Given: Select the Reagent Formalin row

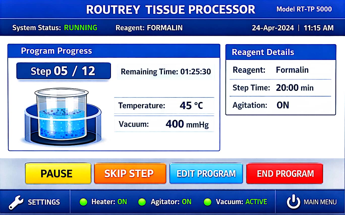Looking at the screenshot, I should coord(280,70).
